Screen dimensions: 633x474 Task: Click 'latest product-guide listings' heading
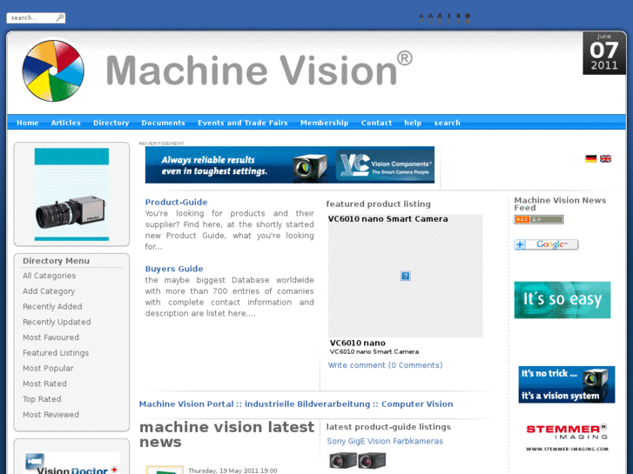pyautogui.click(x=388, y=427)
